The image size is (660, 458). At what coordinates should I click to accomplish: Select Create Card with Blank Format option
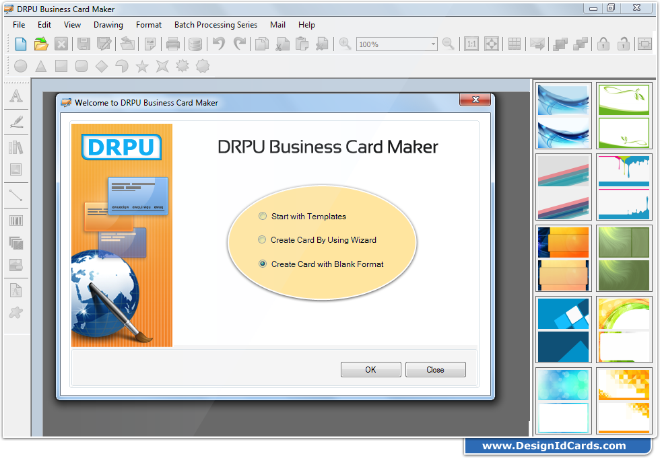pyautogui.click(x=321, y=264)
